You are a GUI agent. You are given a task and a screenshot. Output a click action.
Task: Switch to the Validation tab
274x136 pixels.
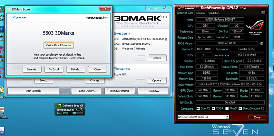214,13
